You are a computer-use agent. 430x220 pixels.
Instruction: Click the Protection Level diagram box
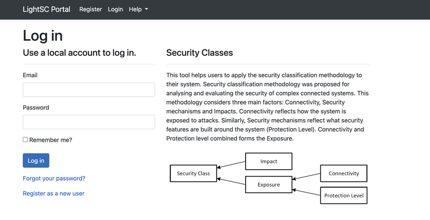(x=343, y=195)
